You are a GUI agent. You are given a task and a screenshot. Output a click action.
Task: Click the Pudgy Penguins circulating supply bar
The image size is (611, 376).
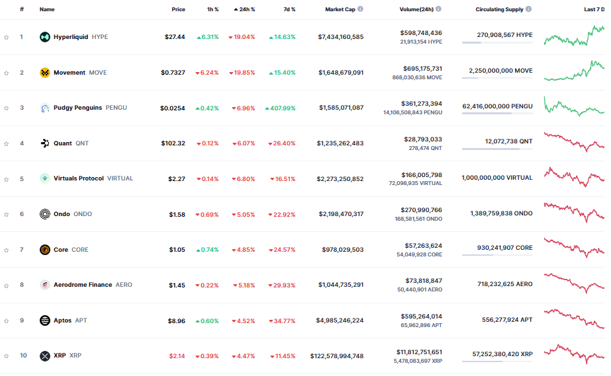coord(497,114)
